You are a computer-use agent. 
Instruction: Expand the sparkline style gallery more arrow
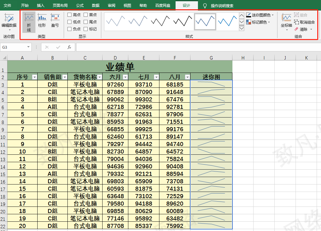[x=241, y=28]
